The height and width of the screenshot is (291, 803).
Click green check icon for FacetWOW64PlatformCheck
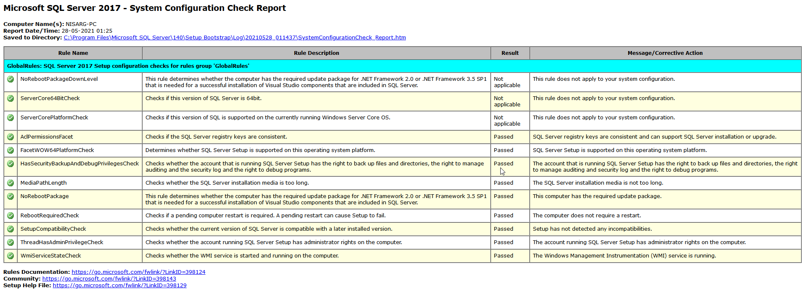[10, 150]
